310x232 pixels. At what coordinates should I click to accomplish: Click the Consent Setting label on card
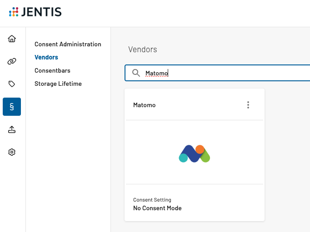click(x=152, y=200)
